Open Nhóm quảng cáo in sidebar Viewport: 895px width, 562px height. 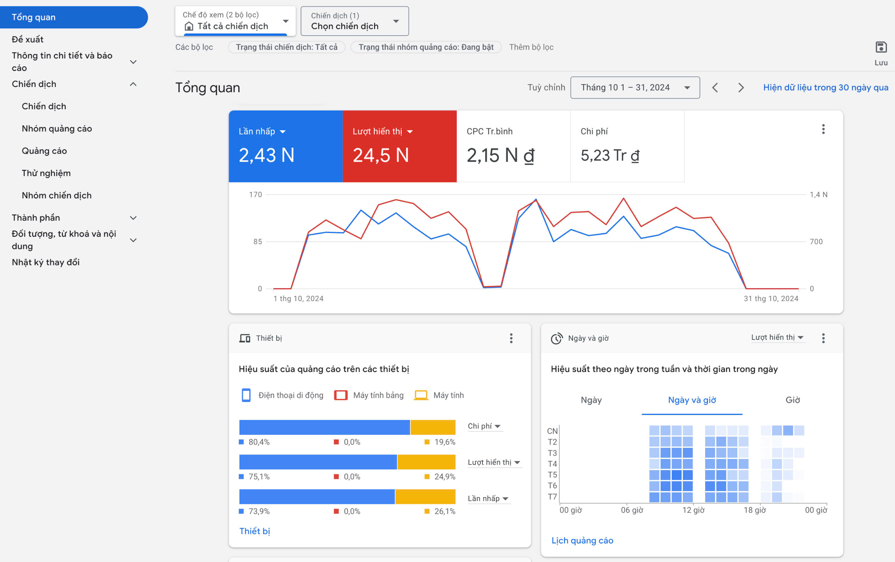click(57, 129)
